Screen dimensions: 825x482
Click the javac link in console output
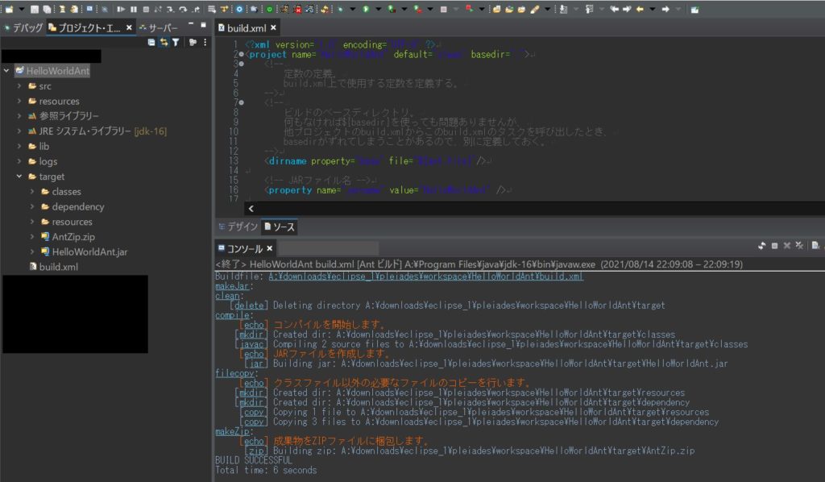(251, 344)
